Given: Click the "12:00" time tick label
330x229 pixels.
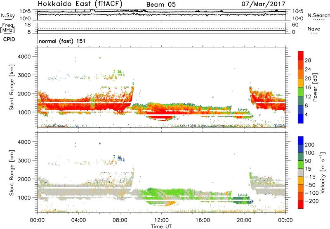Looking at the screenshot, I should (161, 220).
